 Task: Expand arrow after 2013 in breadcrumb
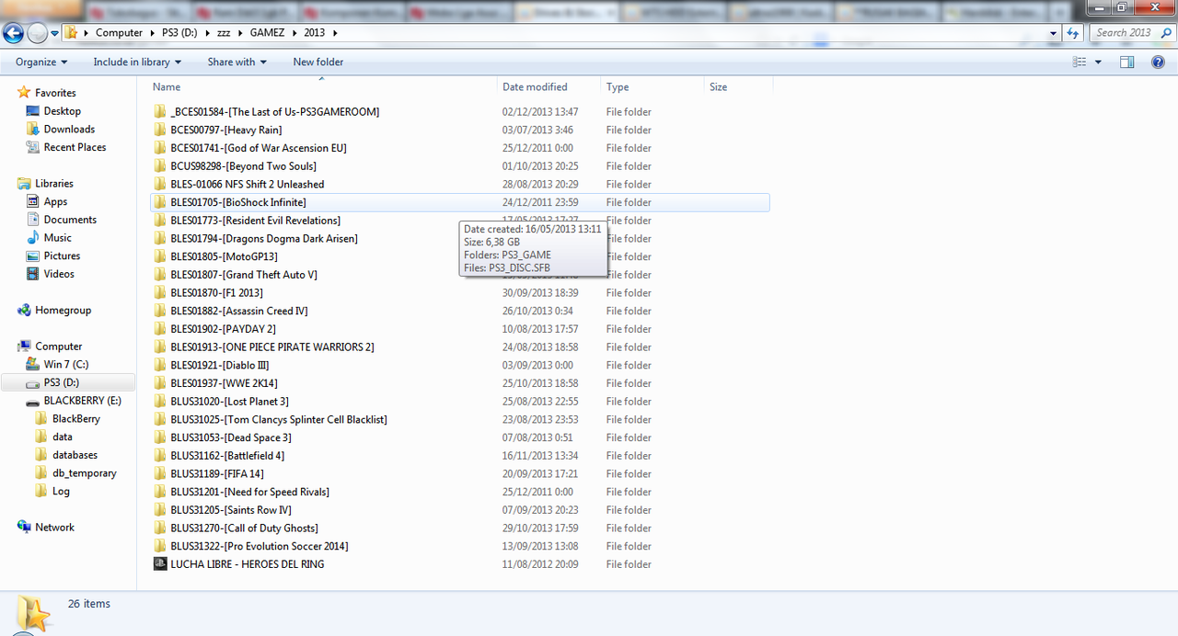(x=335, y=32)
